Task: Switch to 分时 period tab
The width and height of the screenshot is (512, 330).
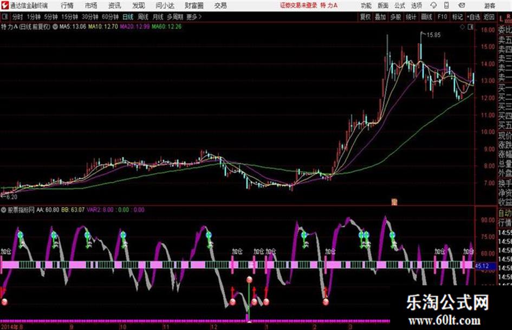Action: point(18,17)
